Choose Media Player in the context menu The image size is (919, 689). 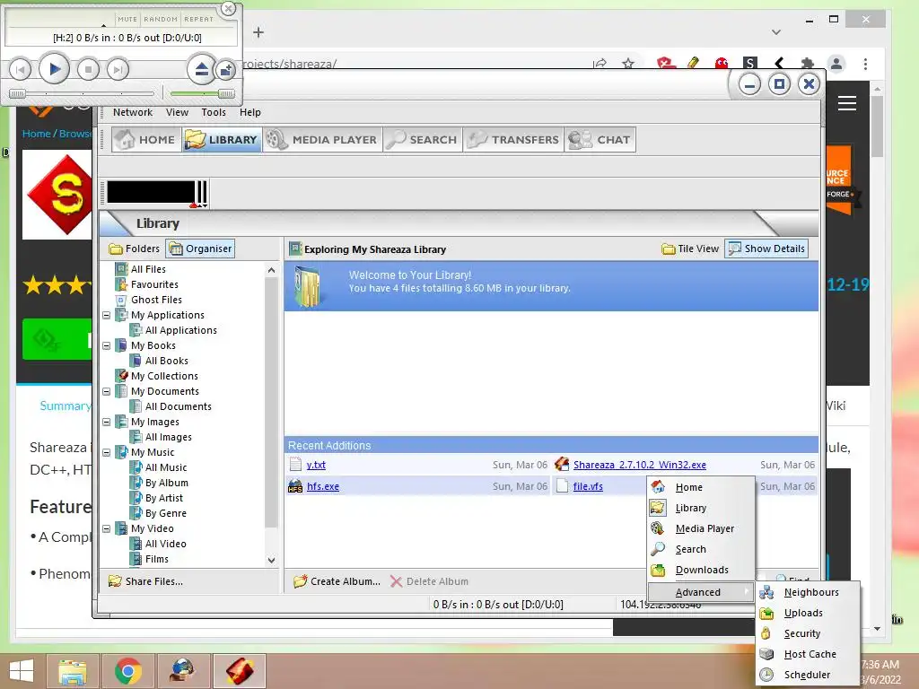[701, 528]
